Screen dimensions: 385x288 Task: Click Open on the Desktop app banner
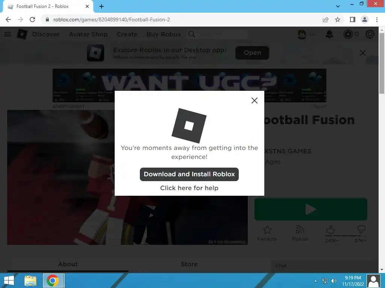(x=252, y=52)
